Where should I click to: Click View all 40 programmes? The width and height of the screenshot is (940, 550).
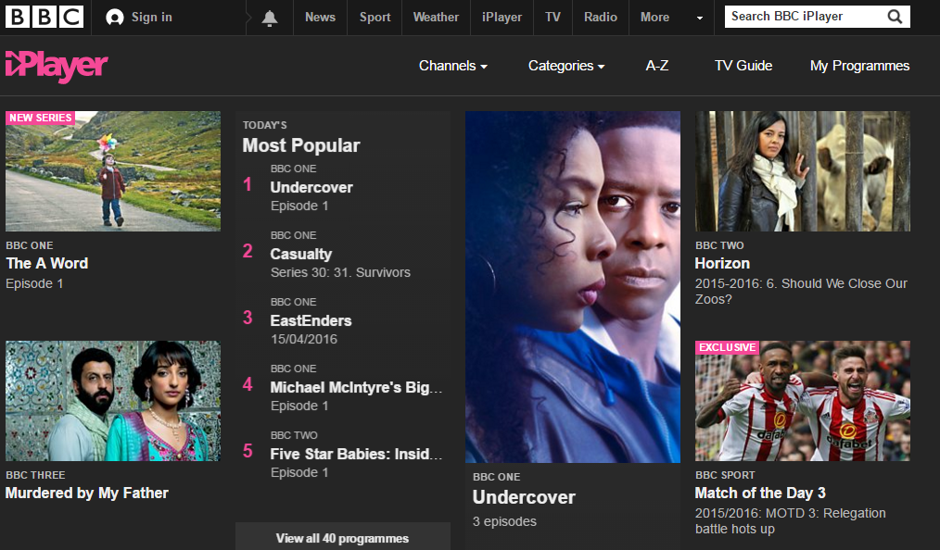pyautogui.click(x=342, y=538)
